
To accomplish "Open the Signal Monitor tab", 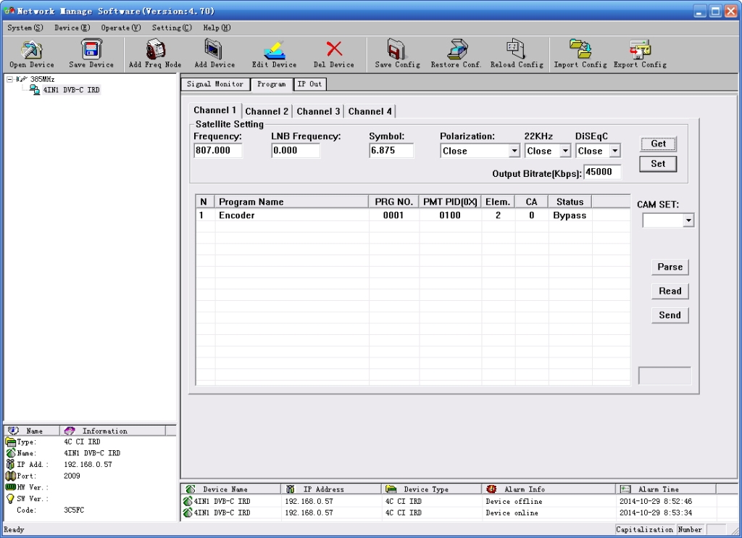I will tap(215, 84).
